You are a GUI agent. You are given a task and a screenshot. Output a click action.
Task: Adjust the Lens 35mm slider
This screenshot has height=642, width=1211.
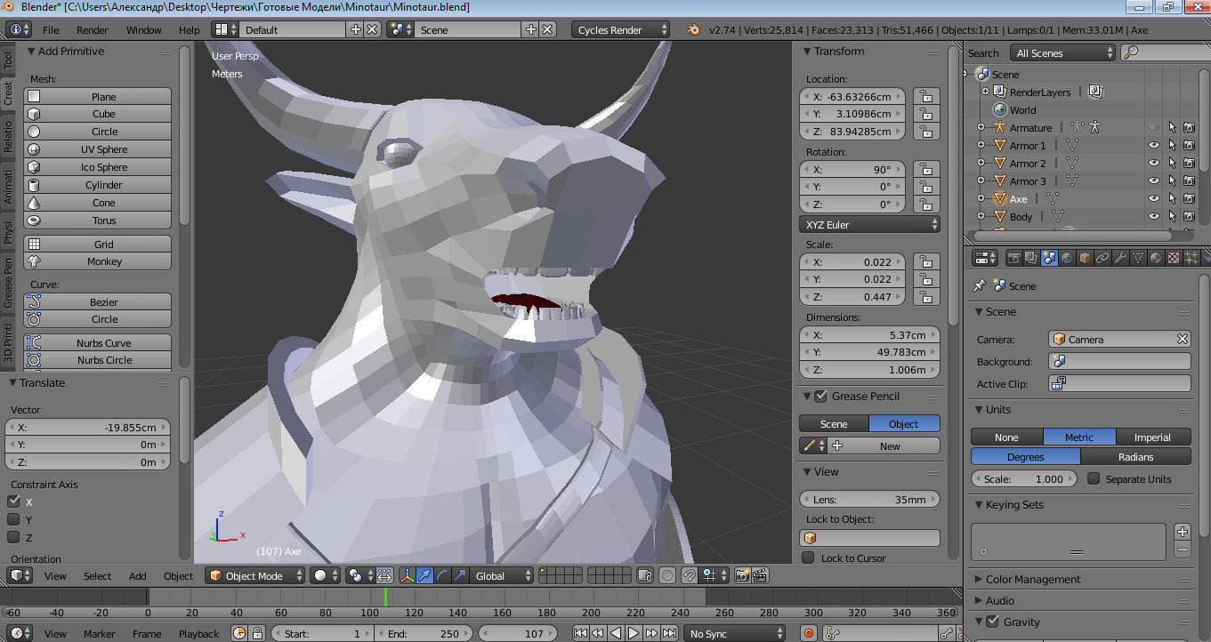[x=869, y=499]
